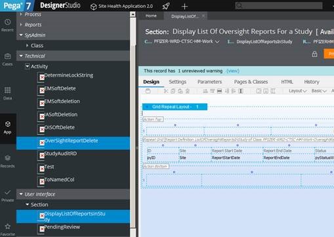Image resolution: width=334 pixels, height=237 pixels.
Task: Click the insert column right toolbar icon
Action: click(234, 91)
